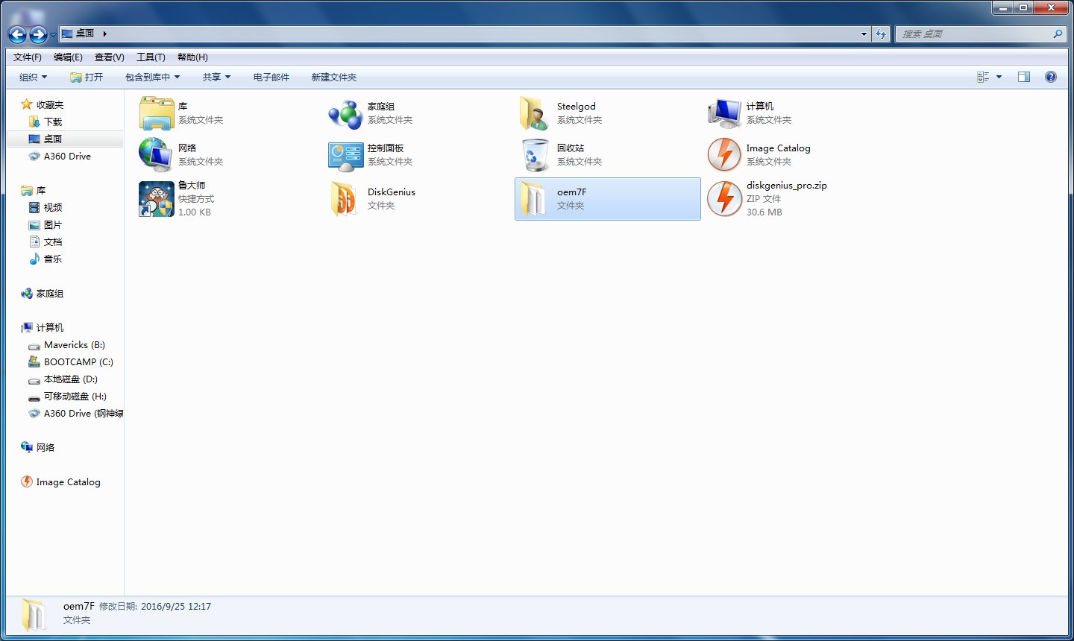Viewport: 1074px width, 641px height.
Task: Expand the 包含到库中 dropdown
Action: [152, 77]
